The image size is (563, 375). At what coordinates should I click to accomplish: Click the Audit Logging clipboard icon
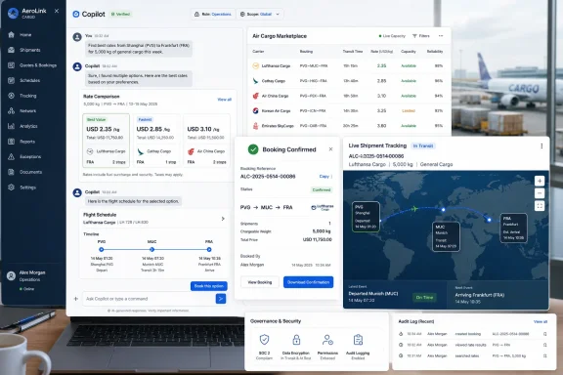[x=358, y=339]
